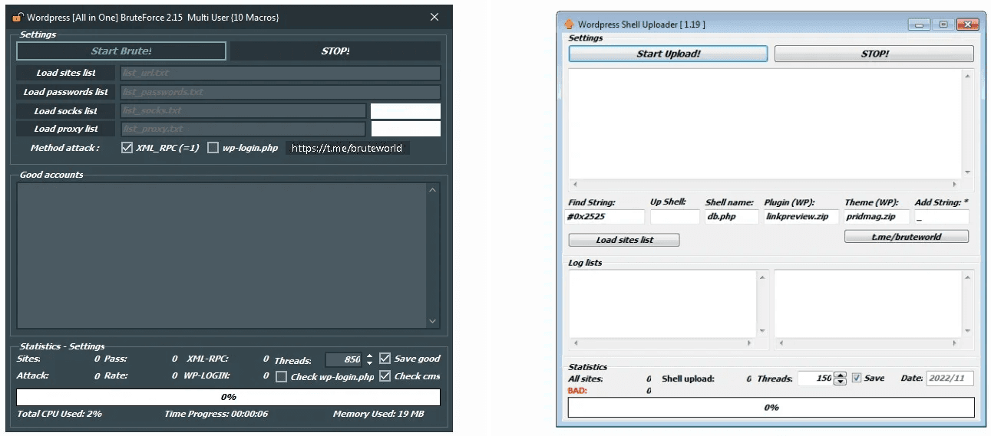Image resolution: width=991 pixels, height=436 pixels.
Task: Click the Good accounts scrollbar up arrow
Action: click(x=432, y=190)
